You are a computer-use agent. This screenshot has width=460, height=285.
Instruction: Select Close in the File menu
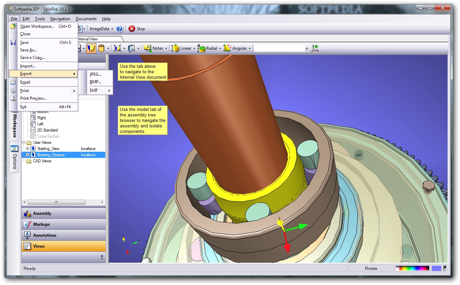44,34
